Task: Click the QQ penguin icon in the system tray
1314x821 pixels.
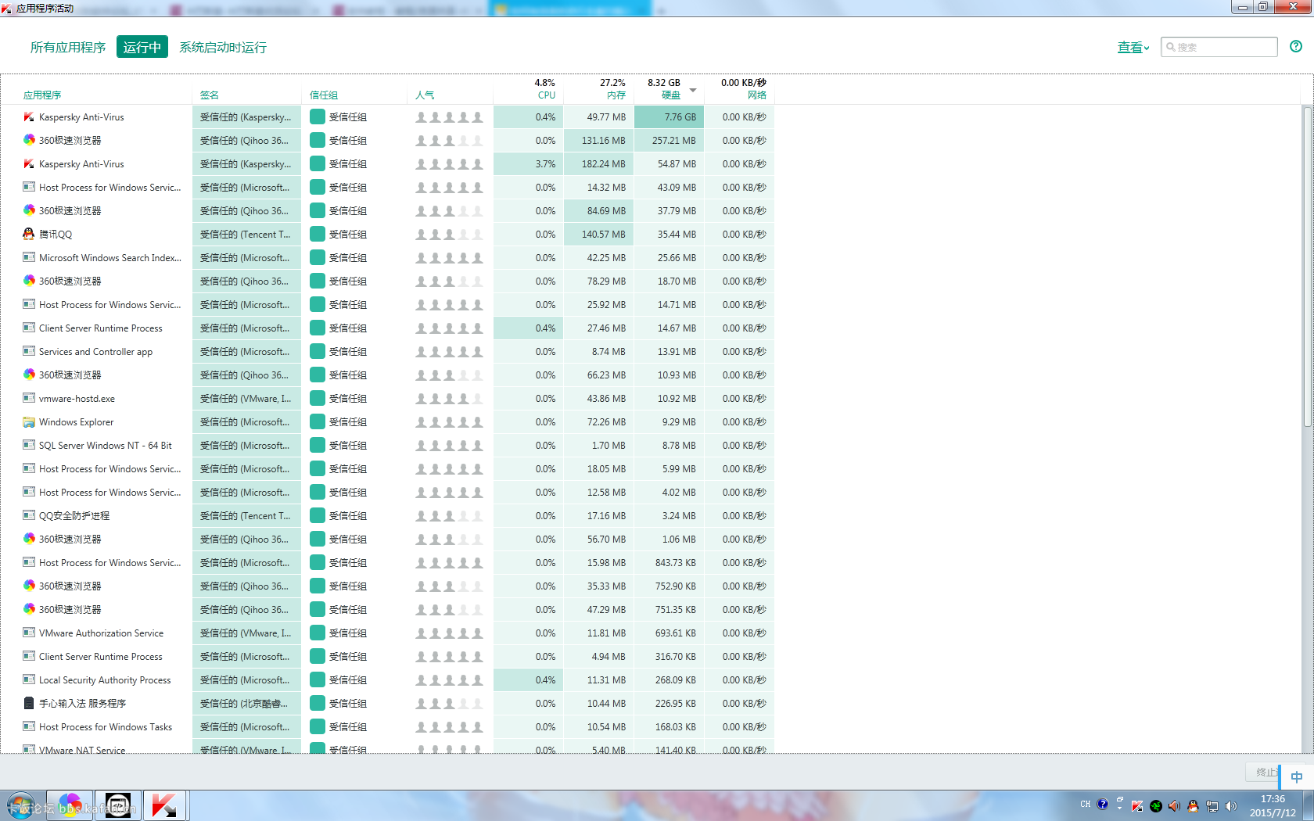Action: click(x=1193, y=805)
